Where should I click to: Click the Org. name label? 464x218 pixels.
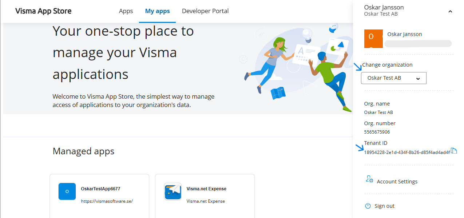(377, 104)
